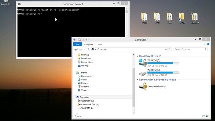Image resolution: width=215 pixels, height=121 pixels.
Task: Switch to Details view icon in status bar
Action: coord(203,116)
